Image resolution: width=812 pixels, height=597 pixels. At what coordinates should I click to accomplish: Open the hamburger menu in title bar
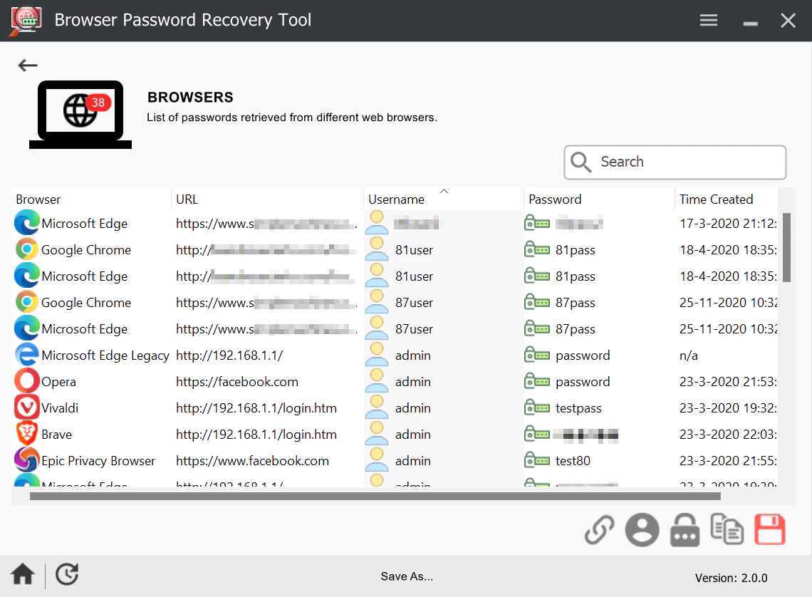point(709,20)
